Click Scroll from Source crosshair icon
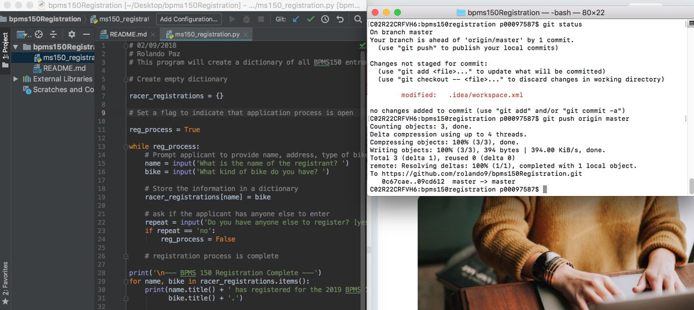 coord(39,34)
